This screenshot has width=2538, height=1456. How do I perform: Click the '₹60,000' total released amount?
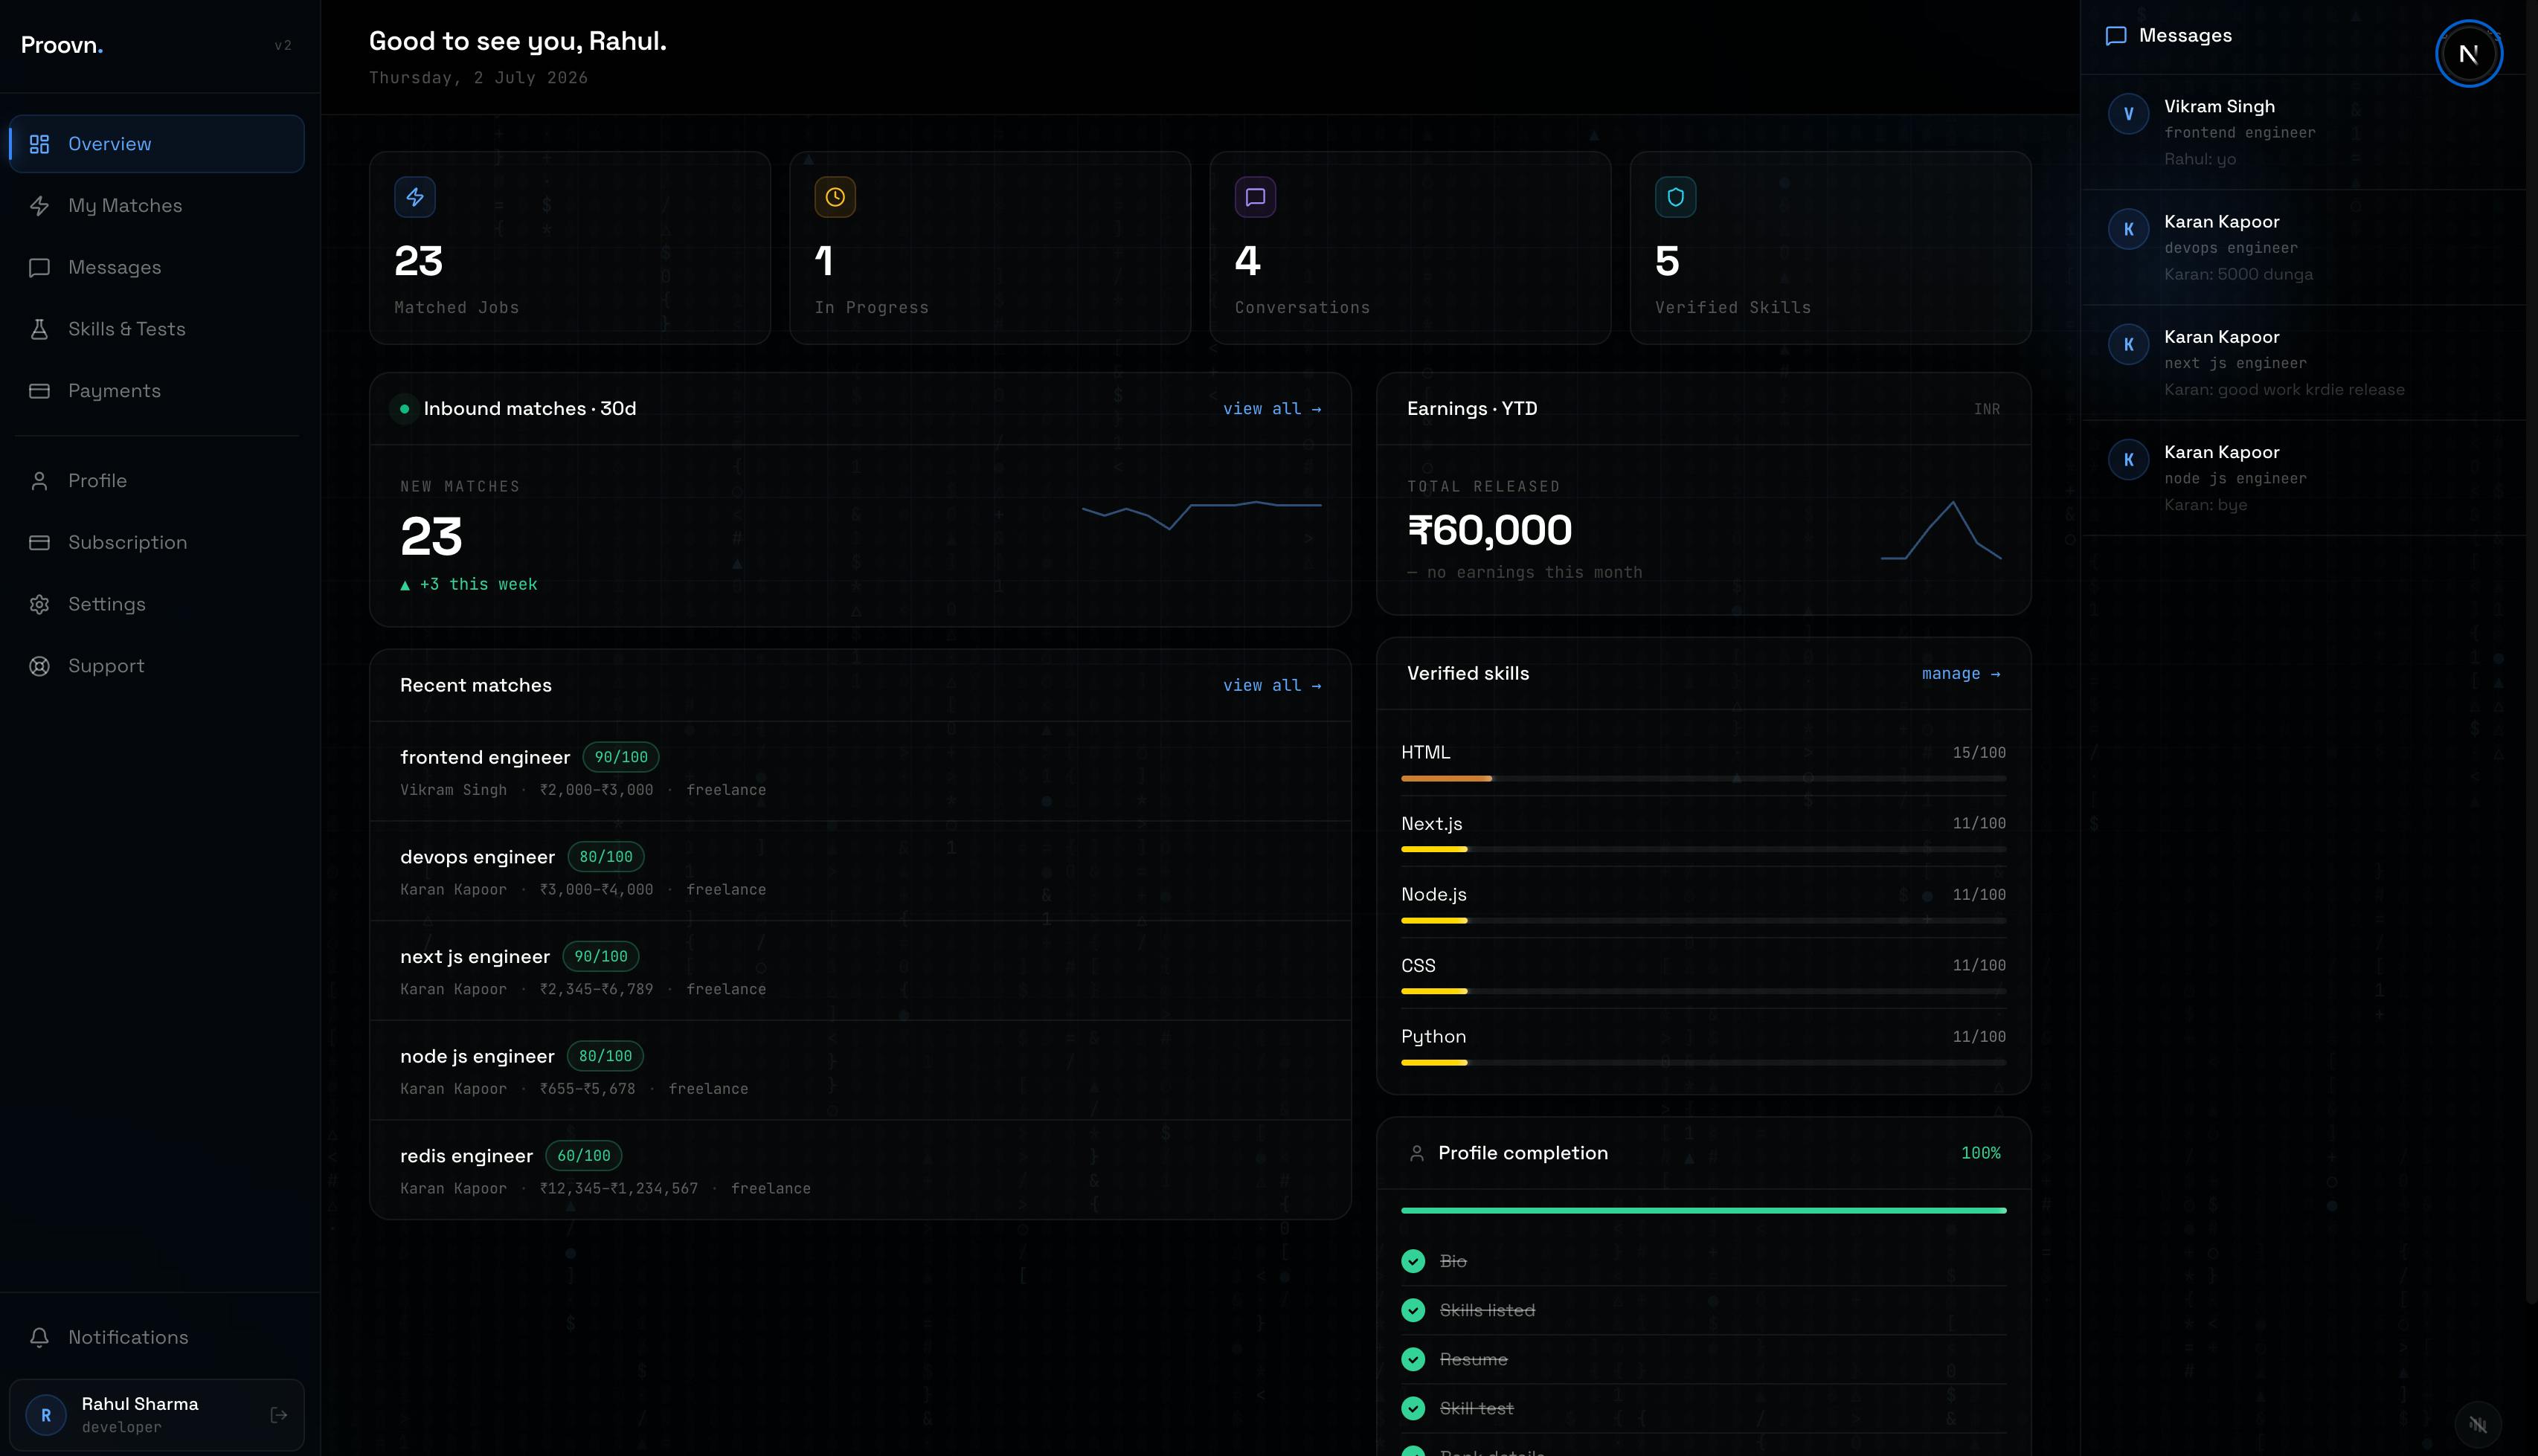(1489, 530)
